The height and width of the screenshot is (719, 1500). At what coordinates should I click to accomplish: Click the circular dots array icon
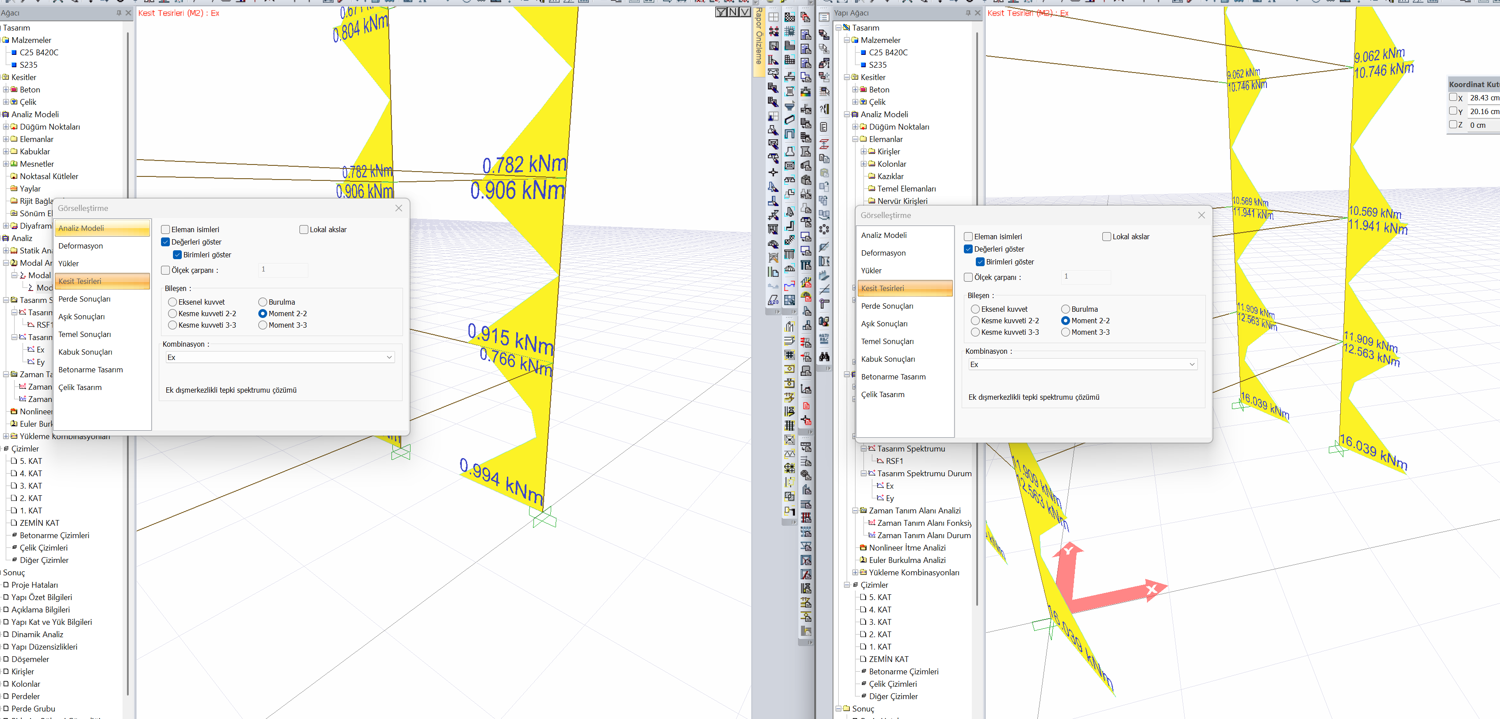coord(824,229)
